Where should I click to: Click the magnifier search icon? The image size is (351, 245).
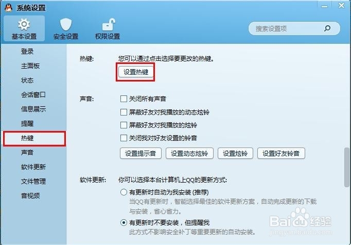327,28
